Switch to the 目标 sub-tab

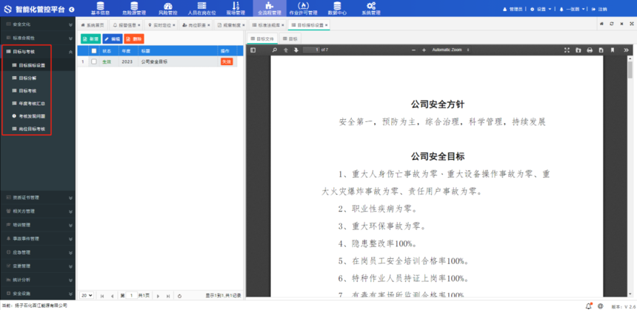pos(290,38)
